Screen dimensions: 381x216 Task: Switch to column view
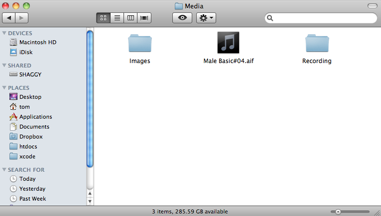(x=131, y=18)
